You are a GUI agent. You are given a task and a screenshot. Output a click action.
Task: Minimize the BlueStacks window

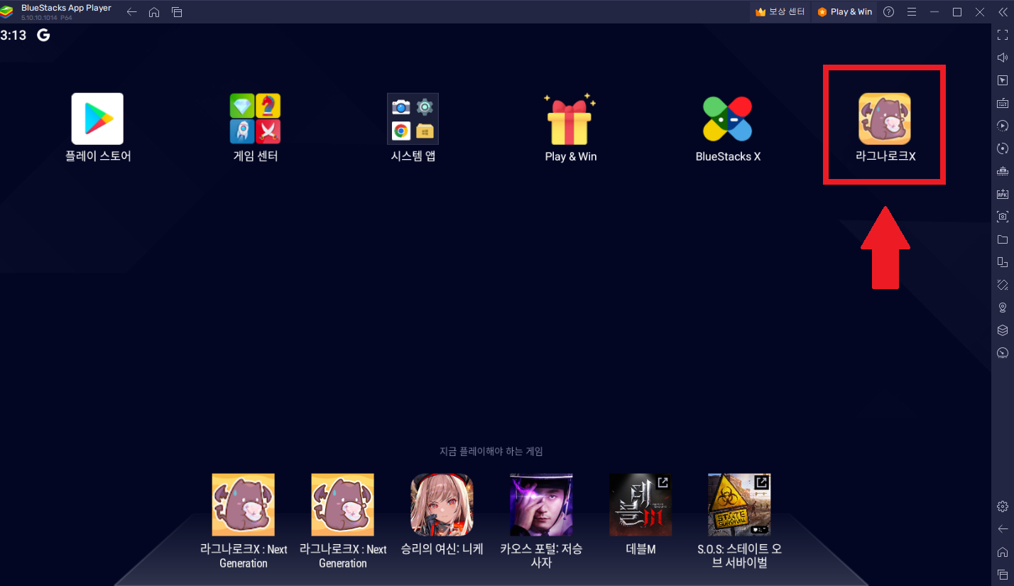[x=934, y=12]
